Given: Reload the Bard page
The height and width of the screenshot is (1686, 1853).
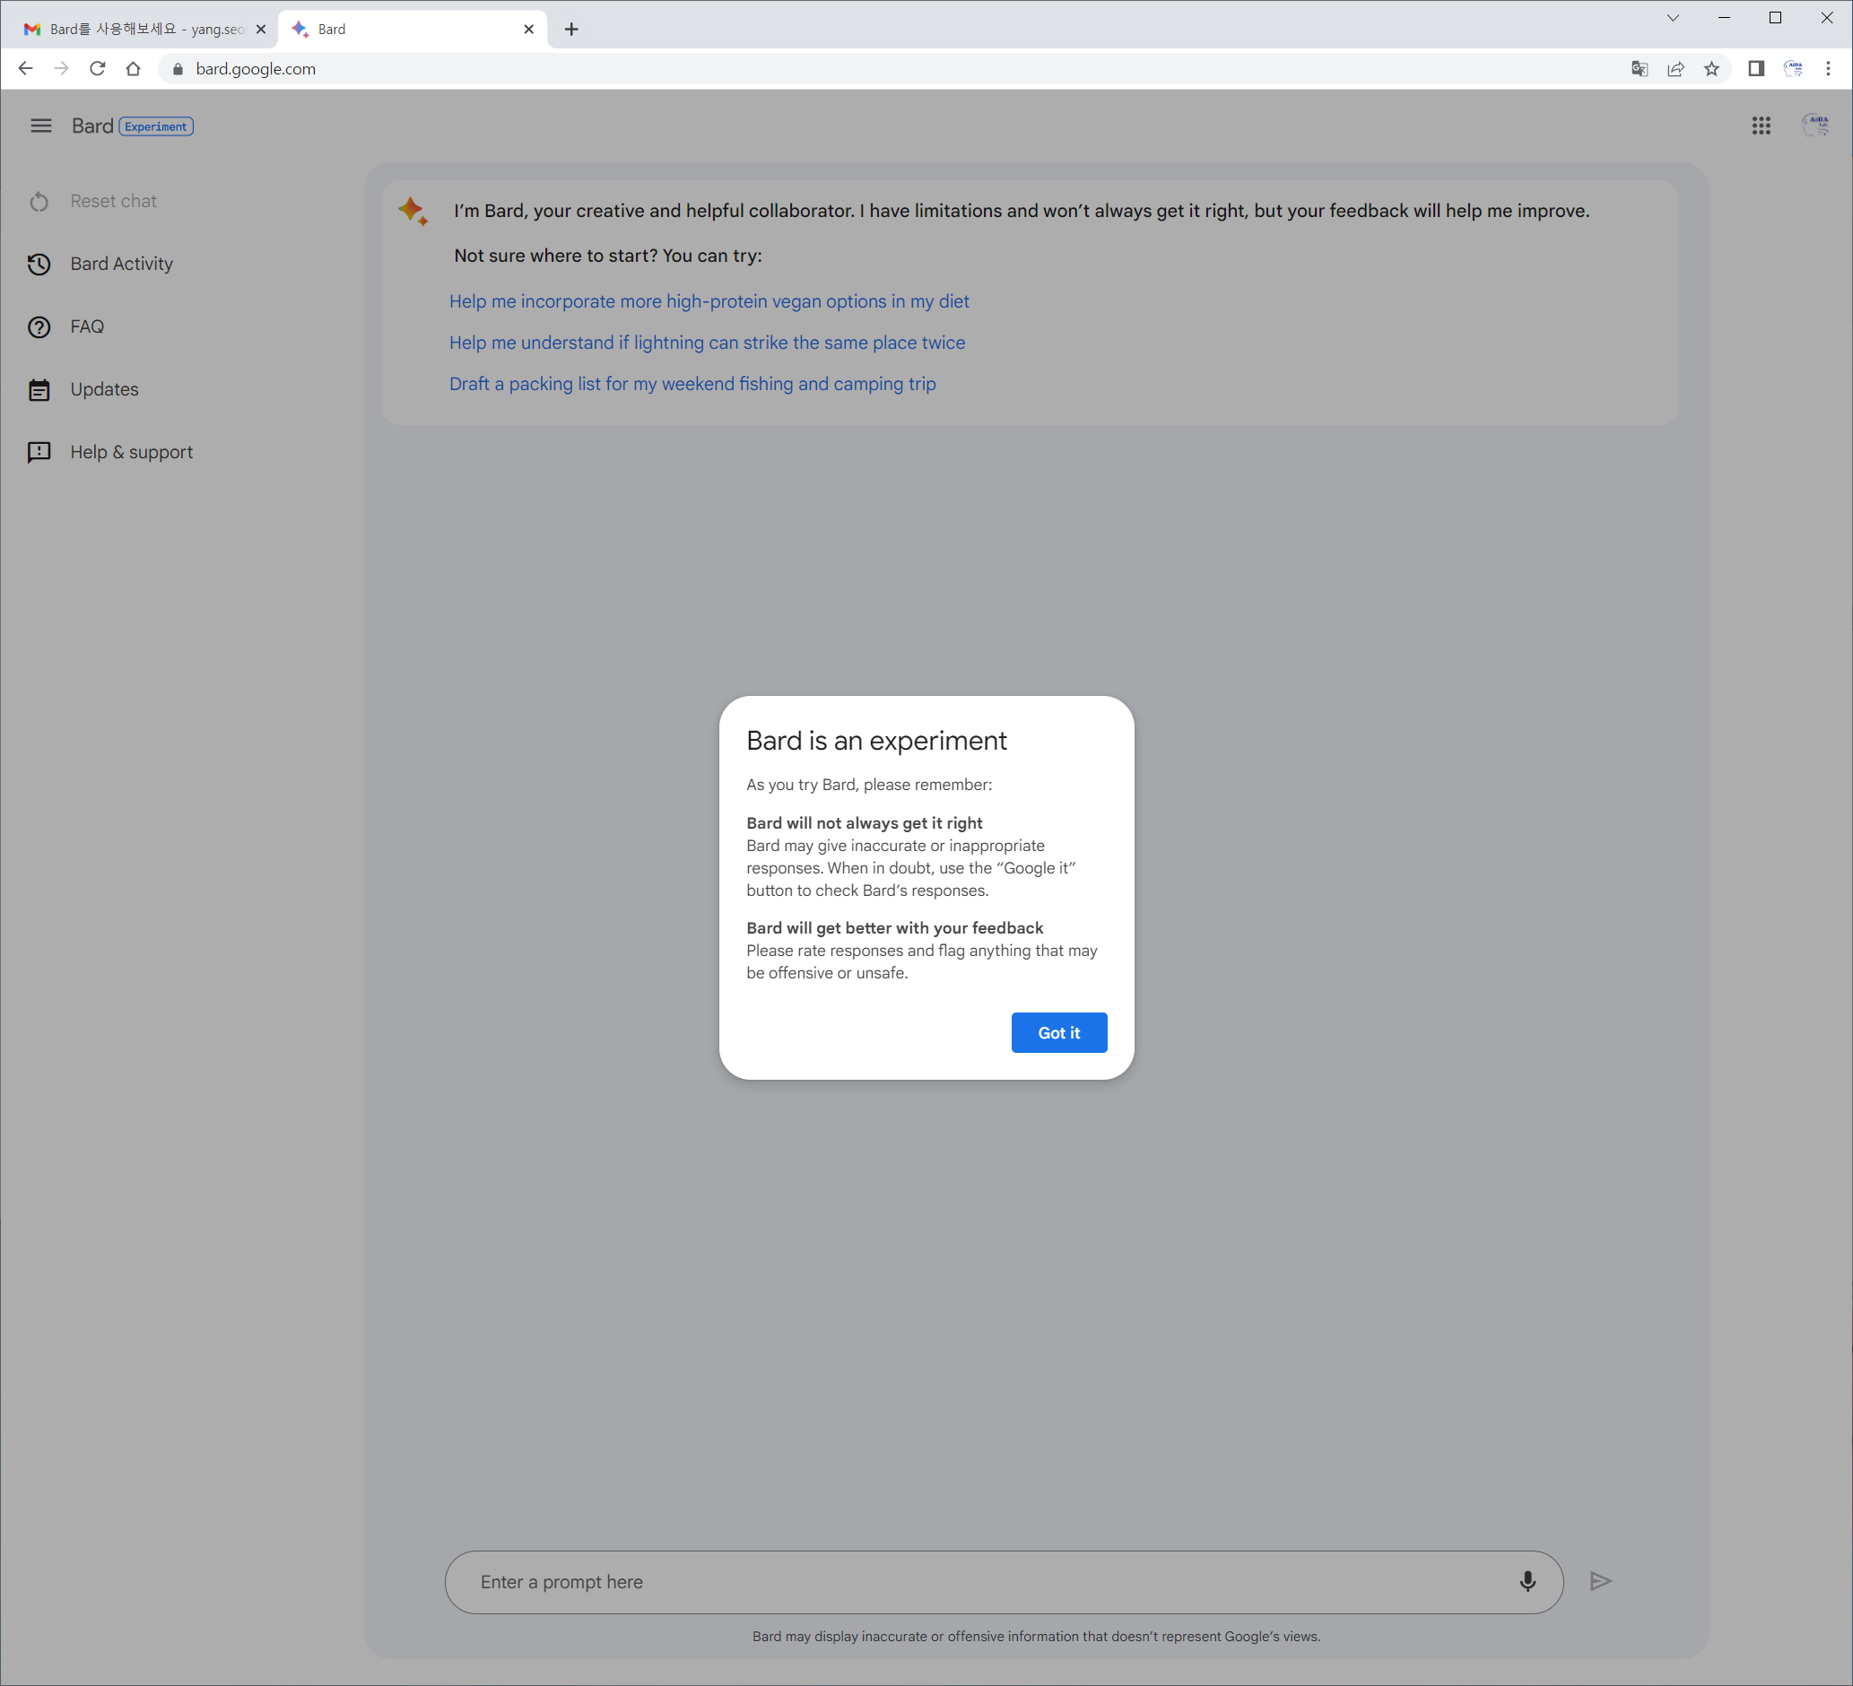Looking at the screenshot, I should click(x=98, y=68).
